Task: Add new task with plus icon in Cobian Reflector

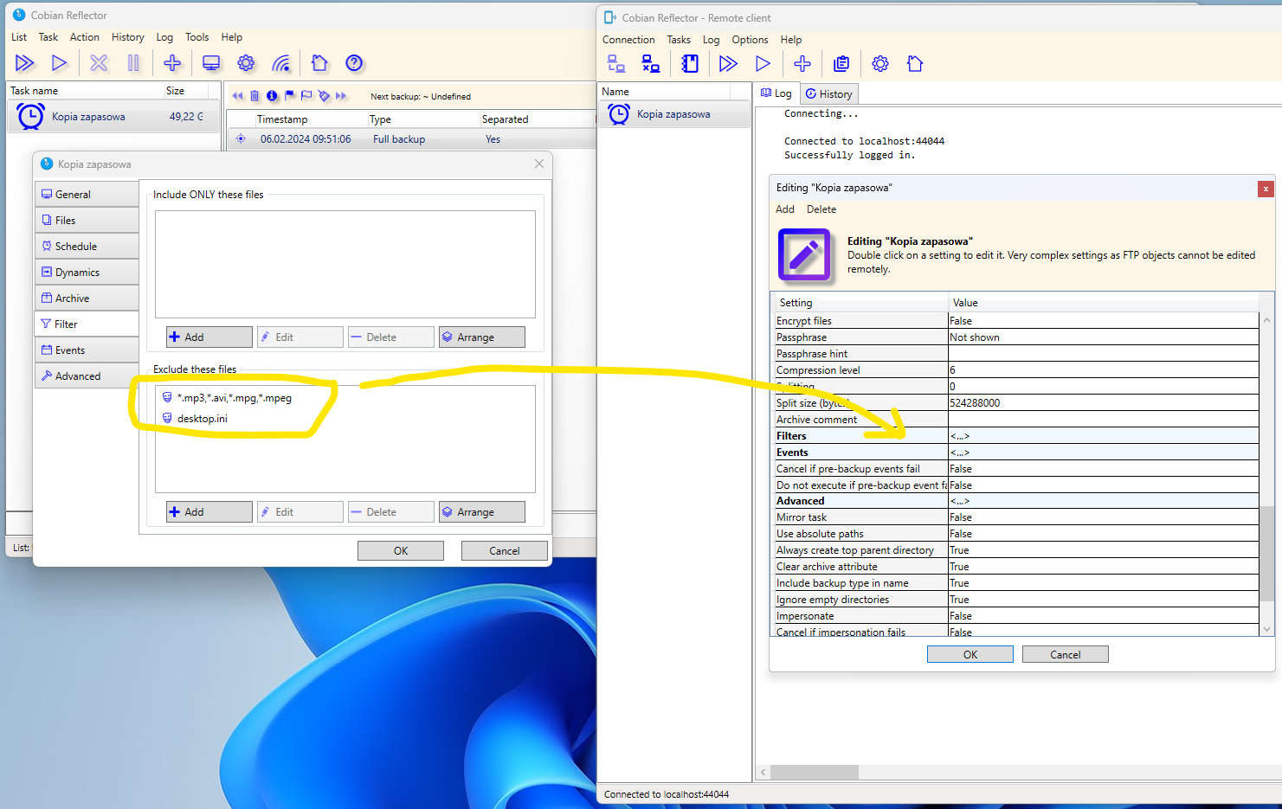Action: (172, 63)
